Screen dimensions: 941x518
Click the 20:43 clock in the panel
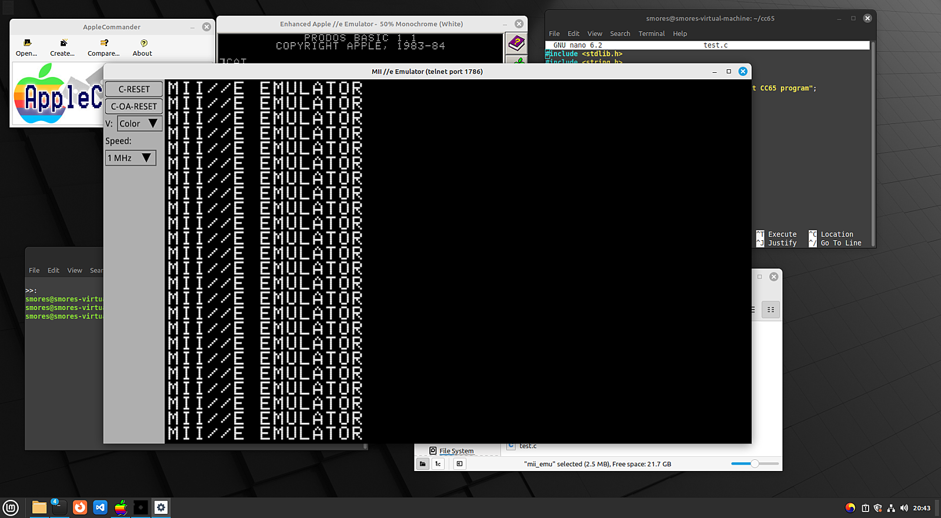coord(922,508)
